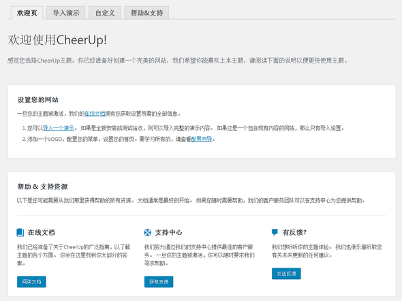Click the 支持中心 section heading
Viewport: 402px width, 301px height.
click(x=169, y=232)
